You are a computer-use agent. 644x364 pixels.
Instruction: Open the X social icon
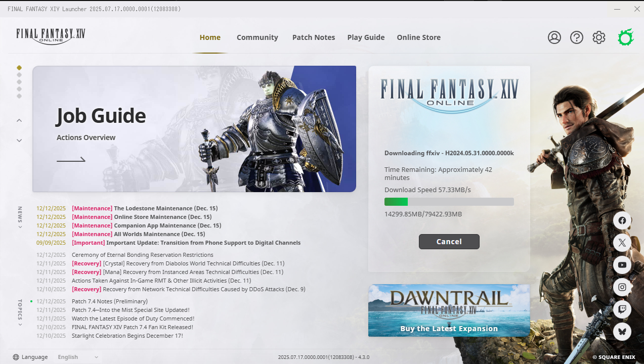[622, 243]
